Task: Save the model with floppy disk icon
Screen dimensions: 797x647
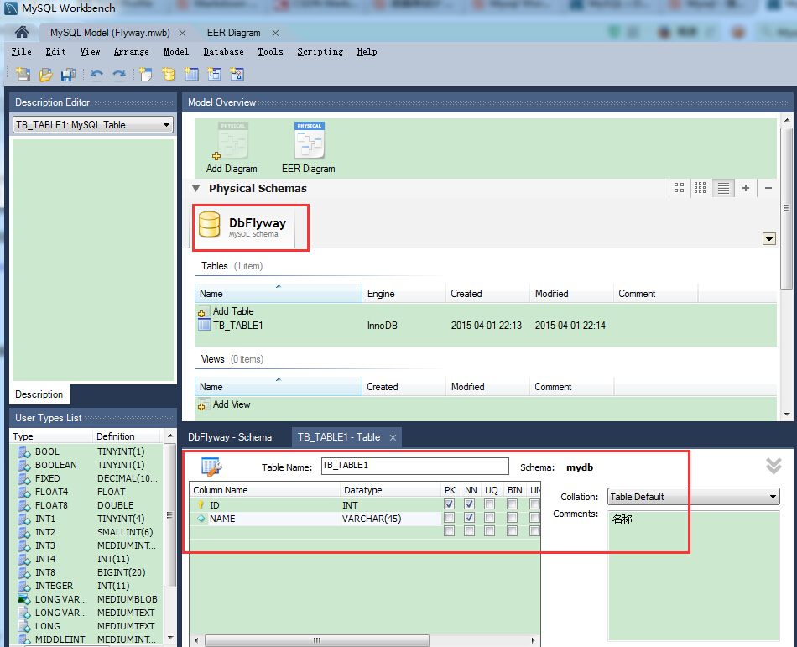Action: (68, 75)
